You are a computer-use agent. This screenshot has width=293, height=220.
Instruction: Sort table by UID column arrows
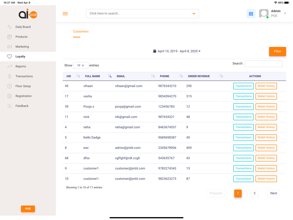point(78,76)
